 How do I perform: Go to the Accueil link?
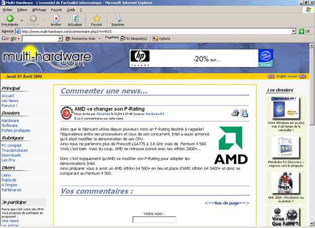tap(8, 96)
